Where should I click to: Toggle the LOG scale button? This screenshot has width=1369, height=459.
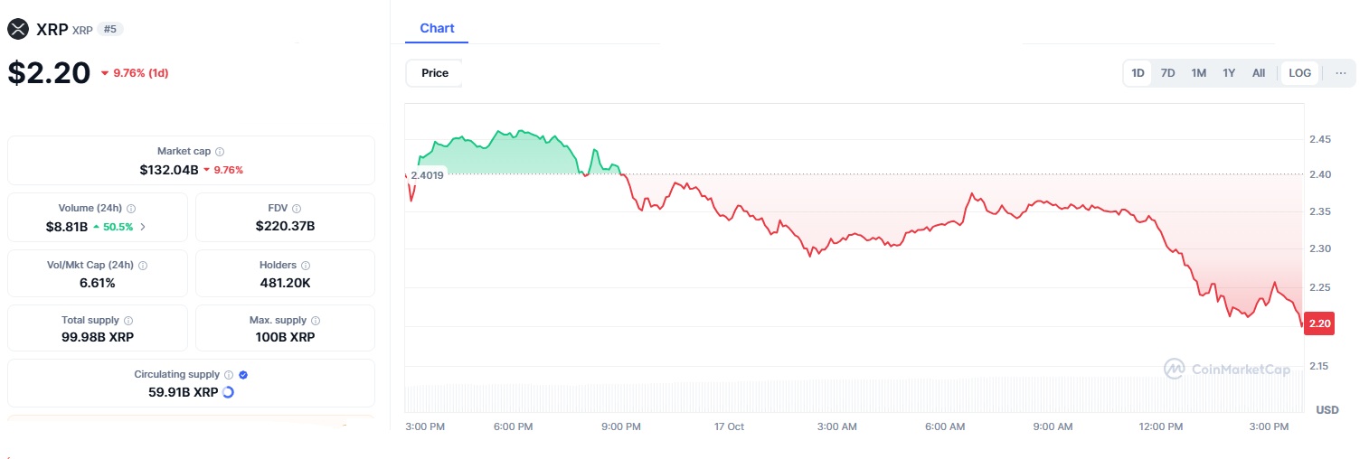1299,73
